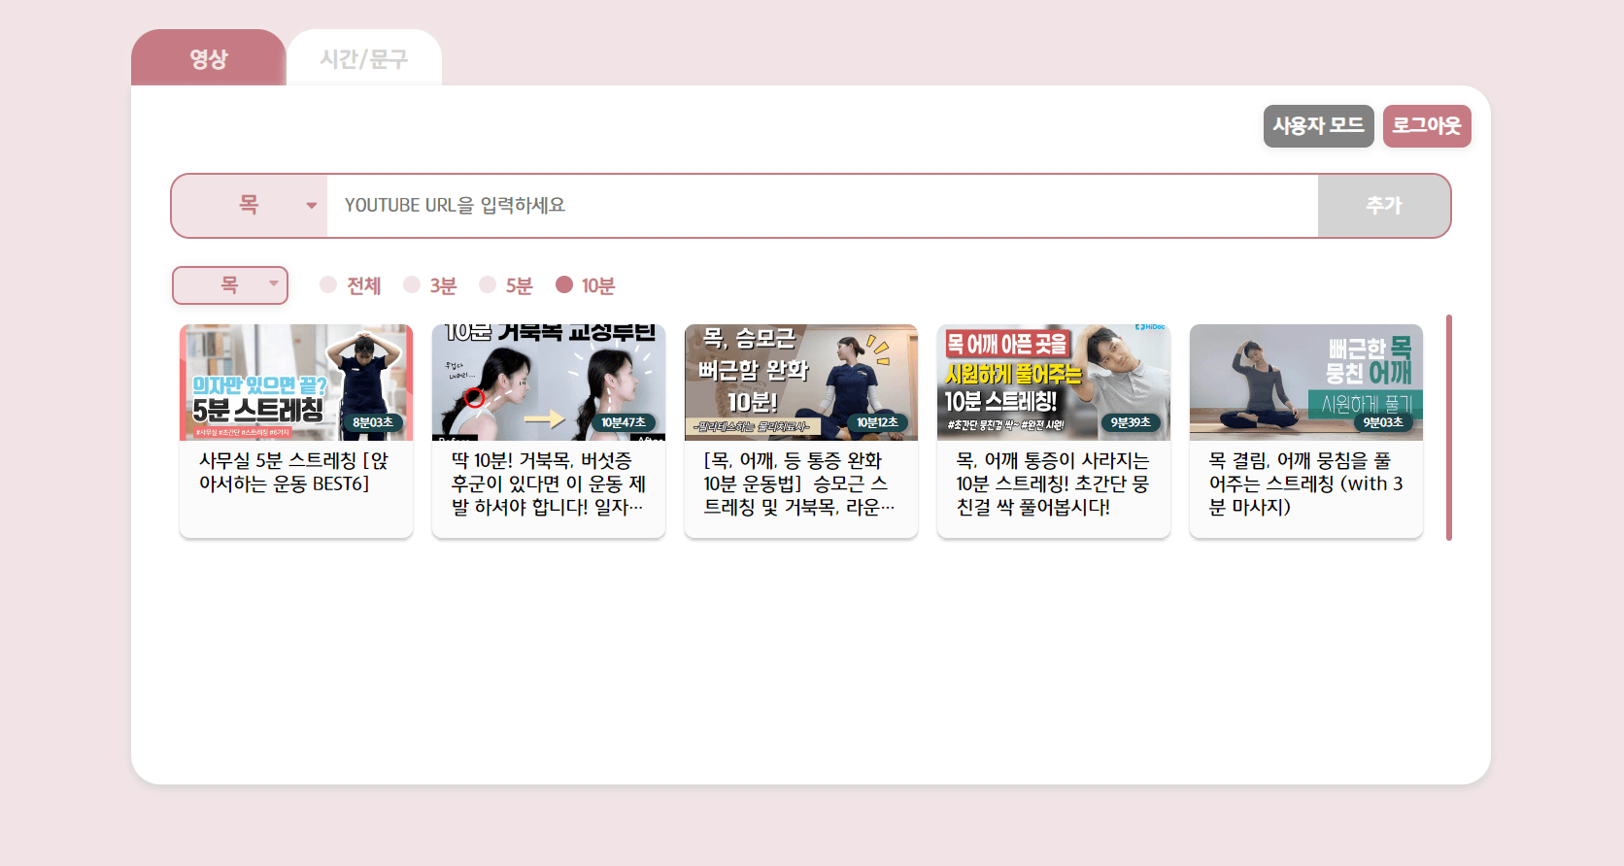Expand the 목 category dropdown beside URL field
Viewport: 1624px width, 866px height.
(x=250, y=206)
